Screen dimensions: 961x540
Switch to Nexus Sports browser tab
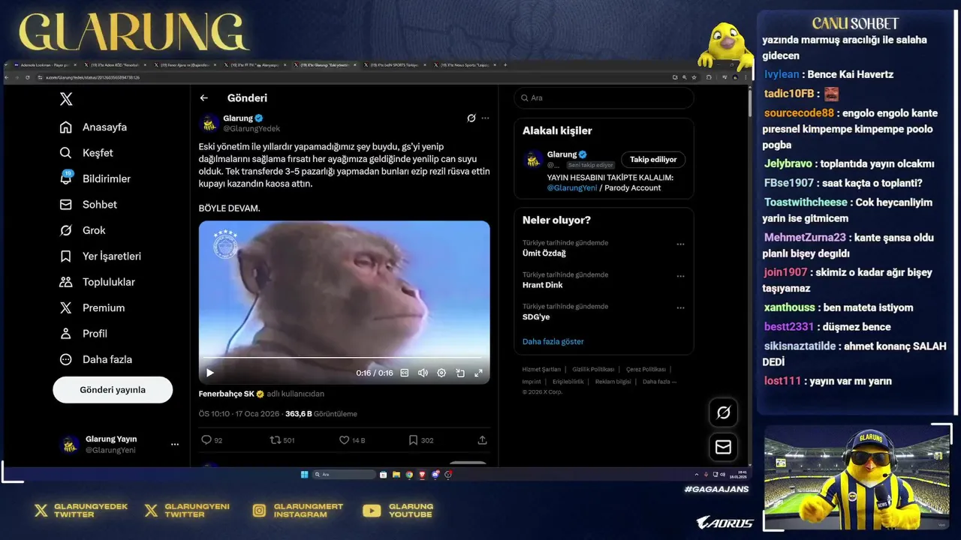[x=464, y=65]
